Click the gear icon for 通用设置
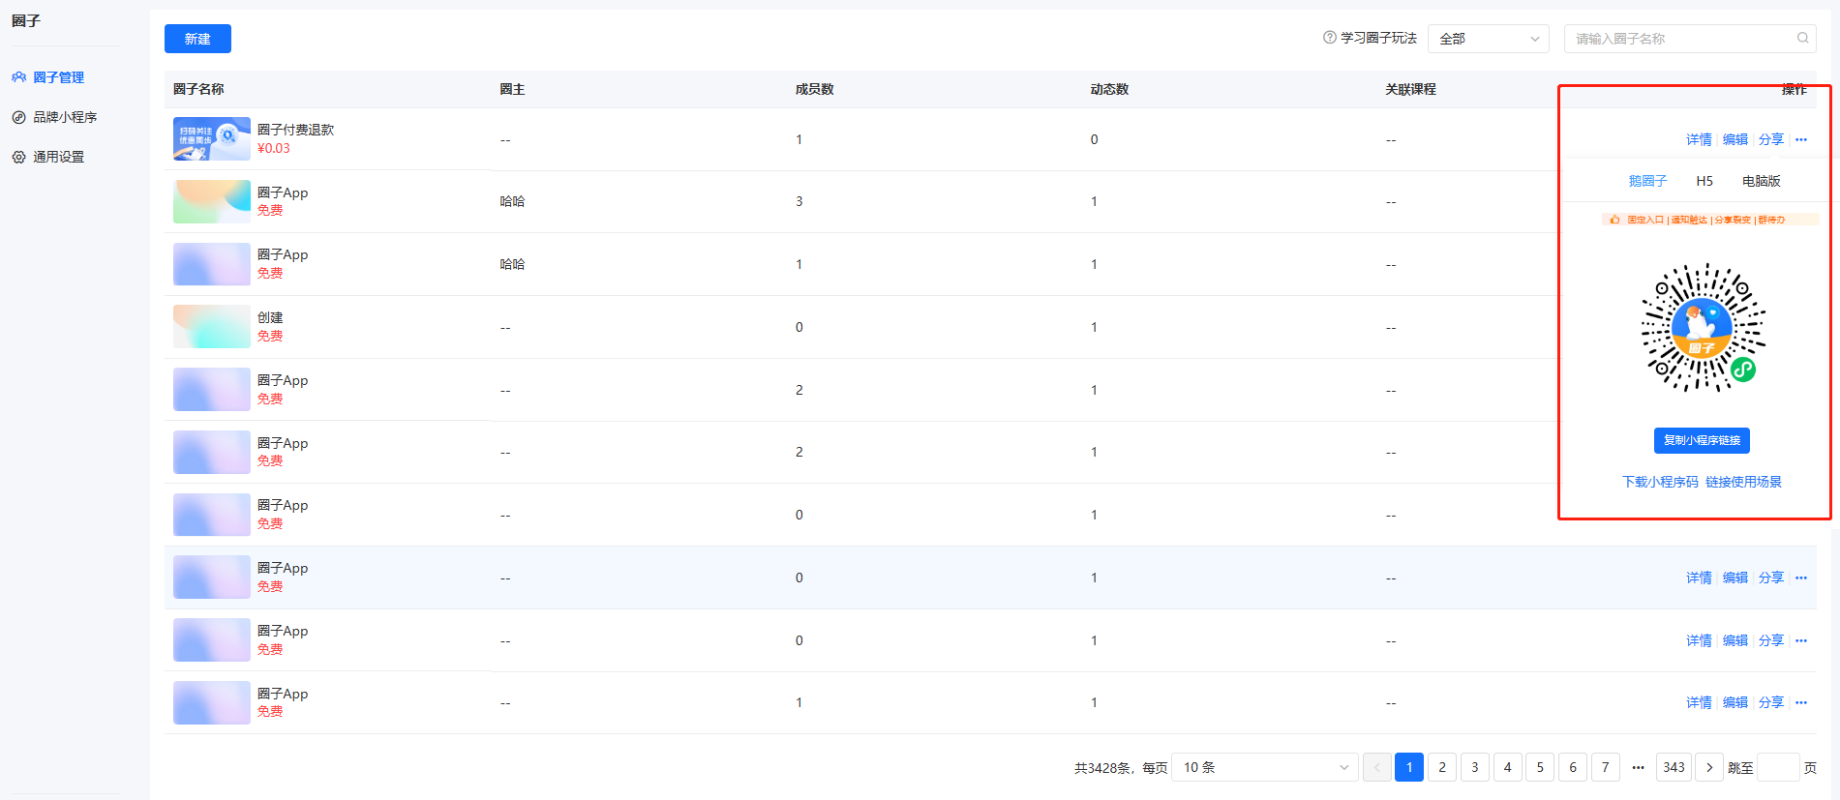 tap(18, 157)
